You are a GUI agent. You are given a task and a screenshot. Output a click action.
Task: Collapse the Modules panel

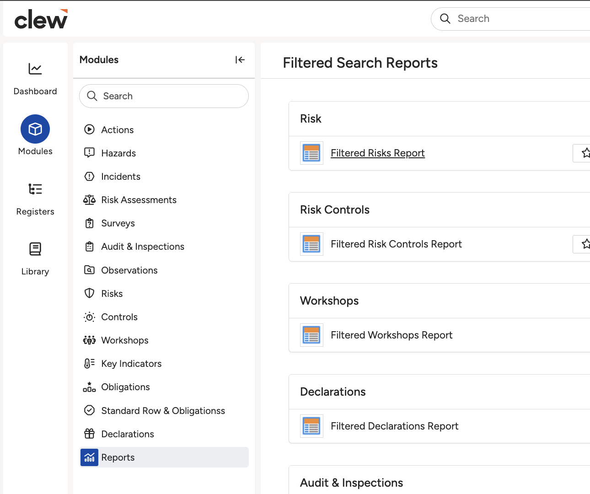[x=240, y=59]
